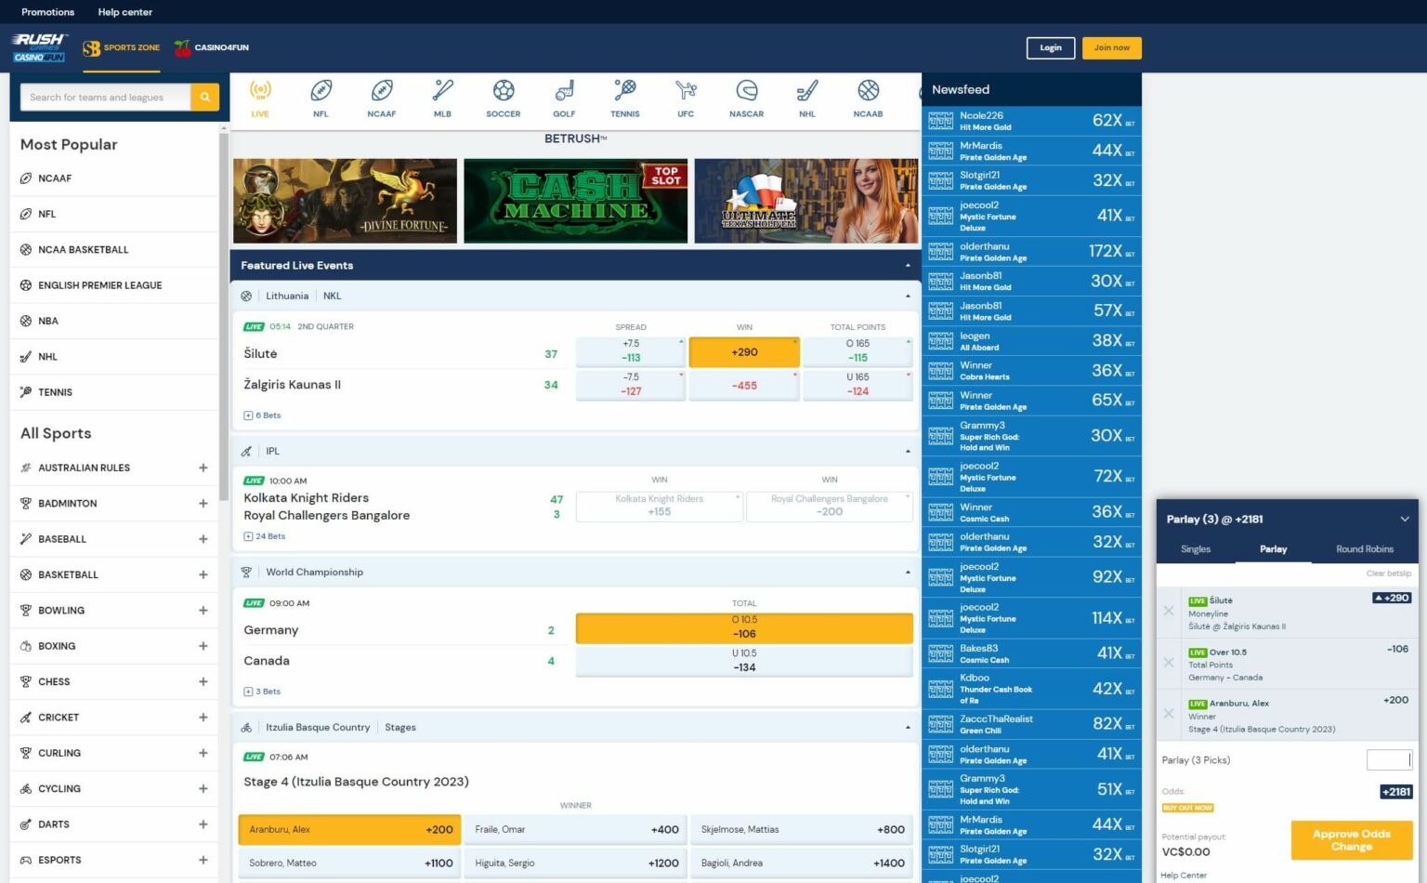Image resolution: width=1427 pixels, height=883 pixels.
Task: Expand Australian Rules sport
Action: (203, 468)
